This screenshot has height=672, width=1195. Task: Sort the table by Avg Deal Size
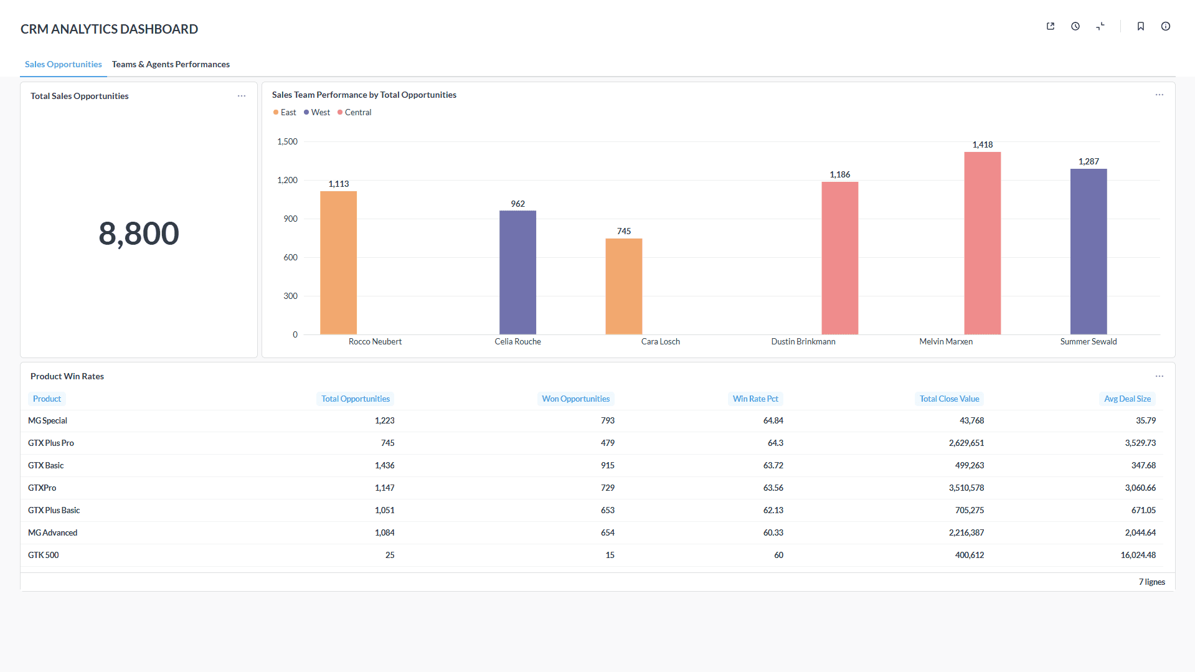pos(1127,399)
